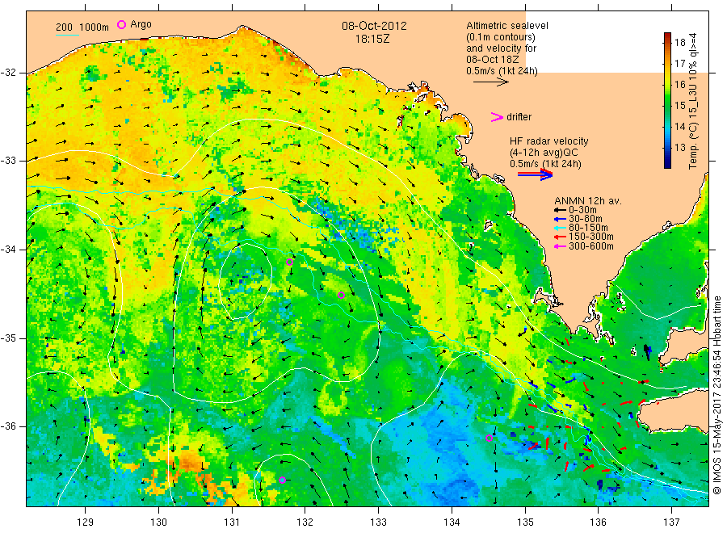Click the longitude label 133

(x=378, y=523)
